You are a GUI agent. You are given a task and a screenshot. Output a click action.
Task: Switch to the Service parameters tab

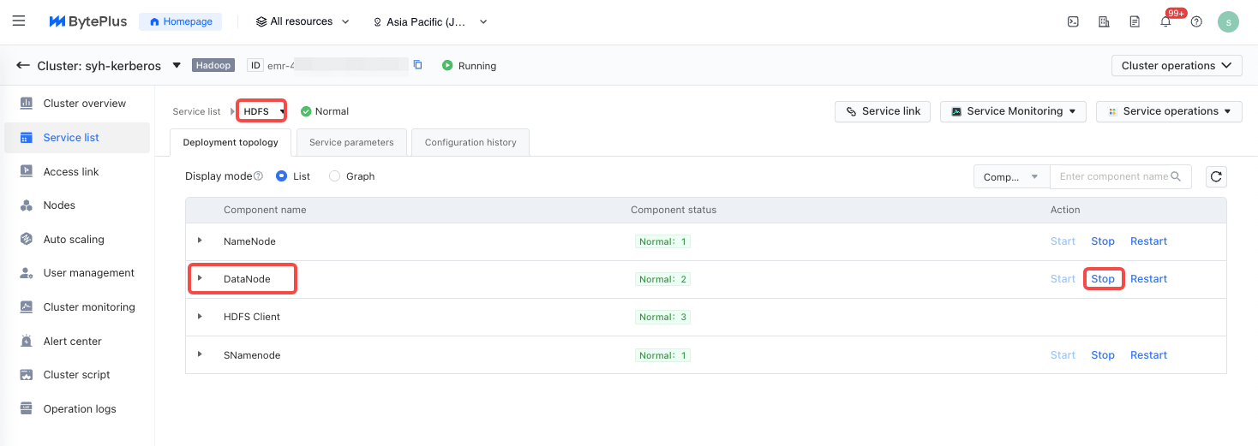click(x=351, y=142)
